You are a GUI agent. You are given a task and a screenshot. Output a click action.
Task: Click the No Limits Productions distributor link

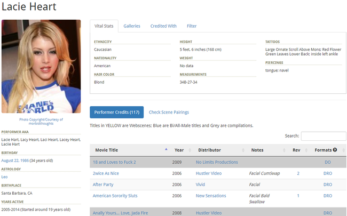217,162
